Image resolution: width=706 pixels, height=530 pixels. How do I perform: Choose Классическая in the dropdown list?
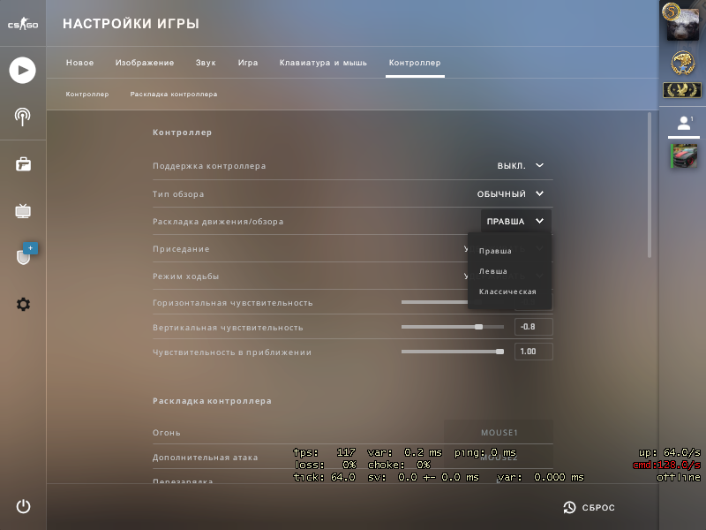pyautogui.click(x=509, y=291)
